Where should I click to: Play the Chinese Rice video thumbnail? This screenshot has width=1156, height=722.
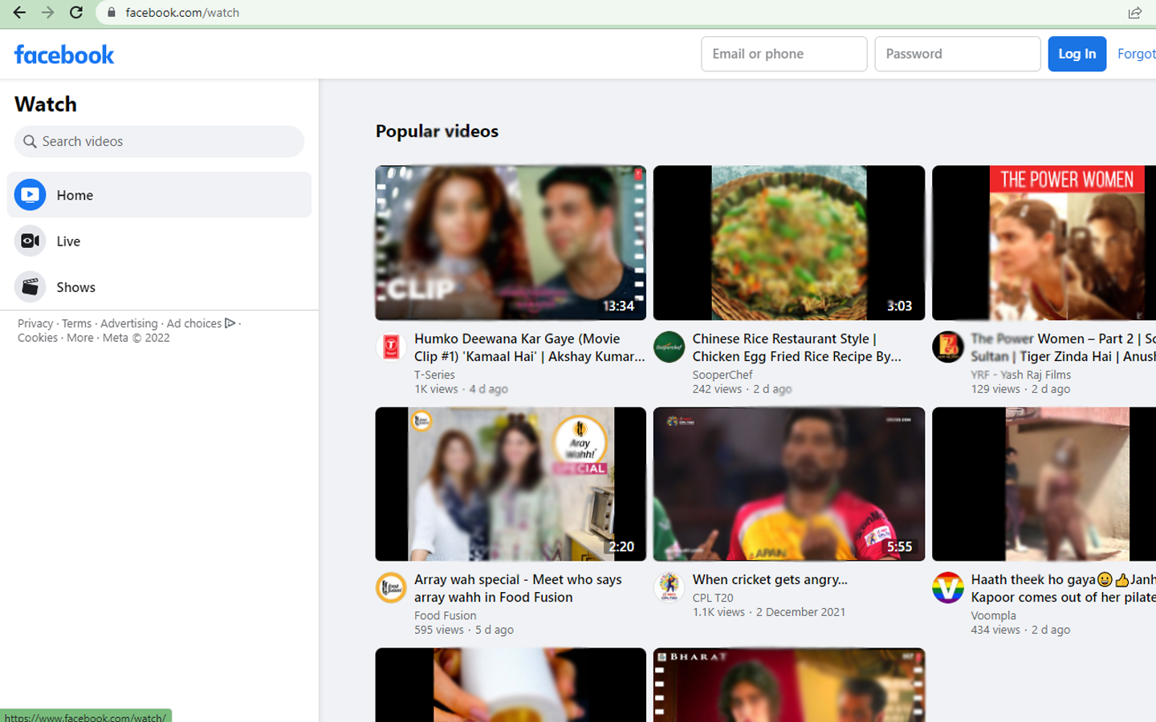[789, 242]
